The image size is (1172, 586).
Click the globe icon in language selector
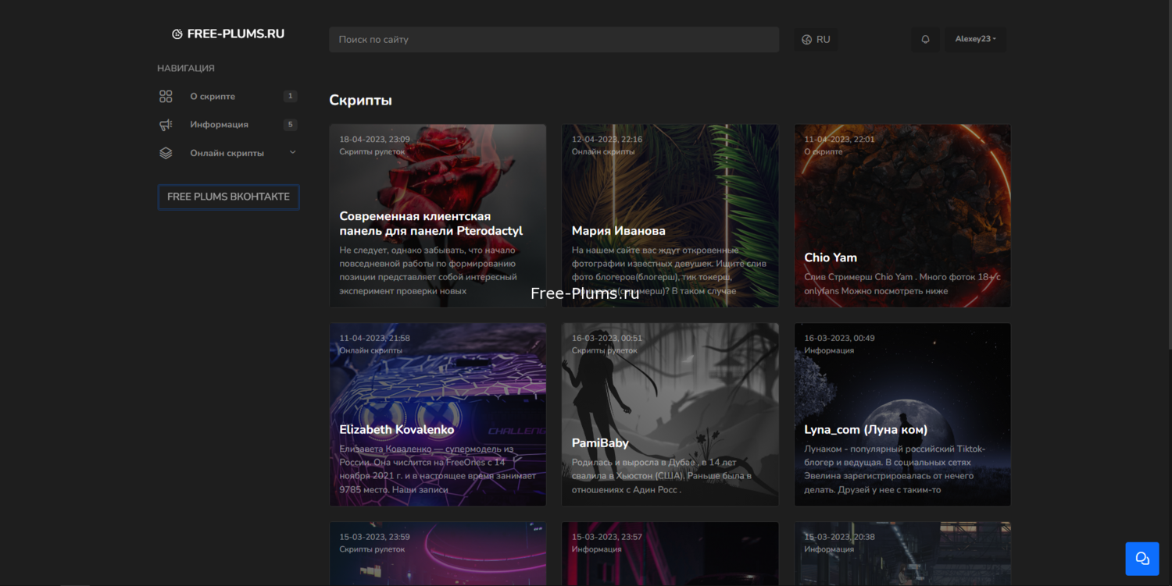click(x=807, y=39)
